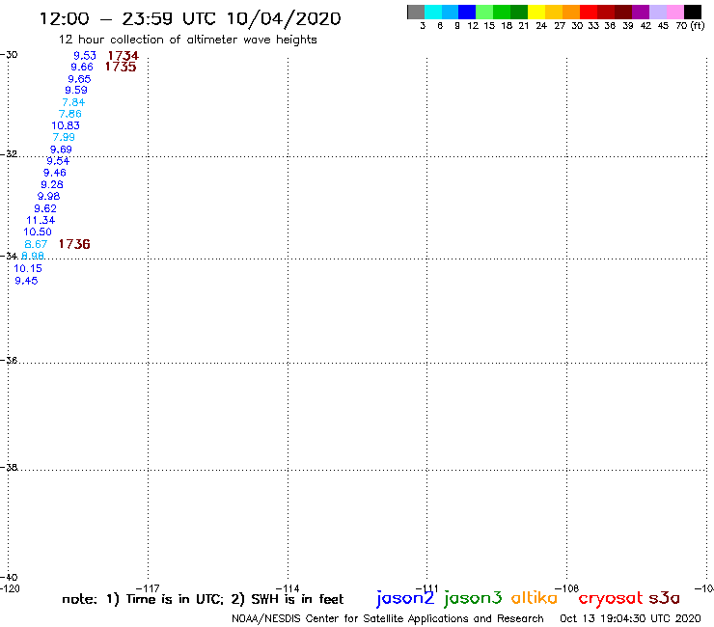Select the 7.99 reading
714x627 pixels.
tap(64, 137)
